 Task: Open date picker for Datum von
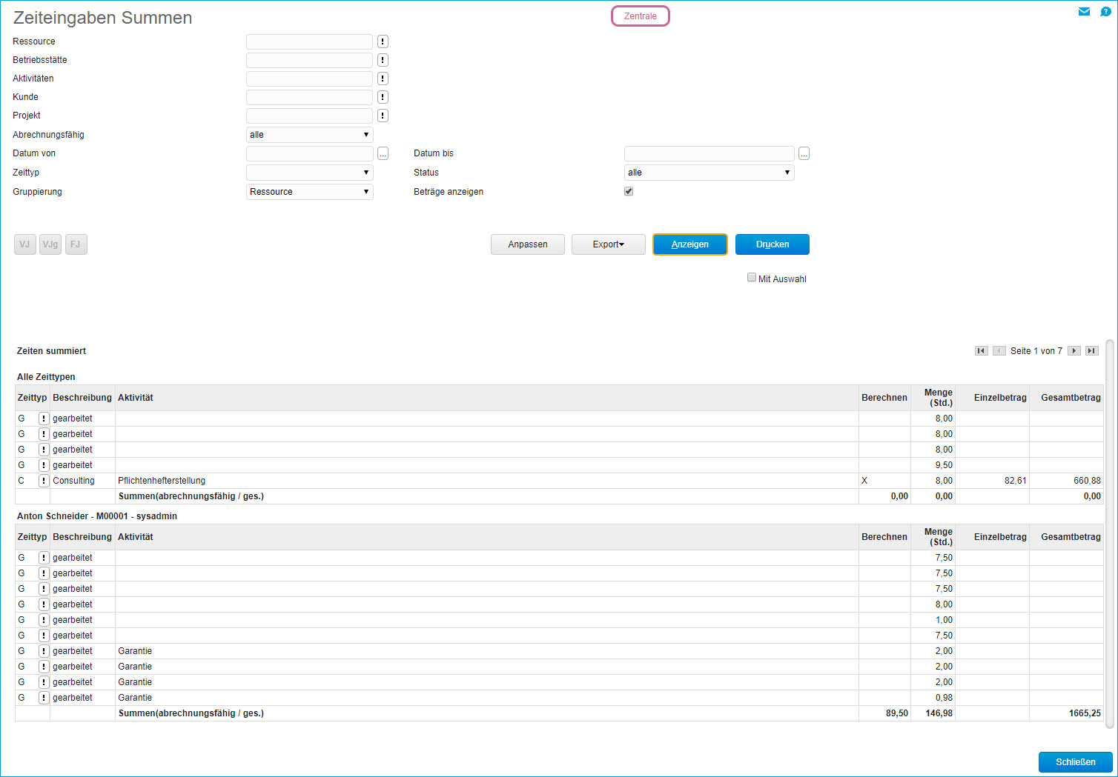(383, 153)
